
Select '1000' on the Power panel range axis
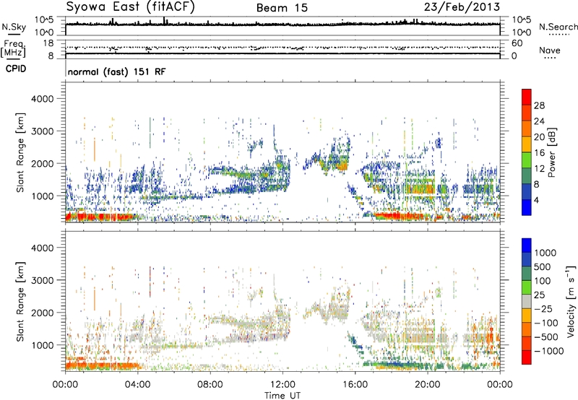(x=43, y=196)
